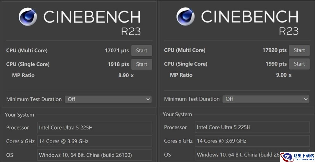Open left panel Minimum Test Duration dropdown
Viewport: 315px width, 162px height.
(x=108, y=99)
